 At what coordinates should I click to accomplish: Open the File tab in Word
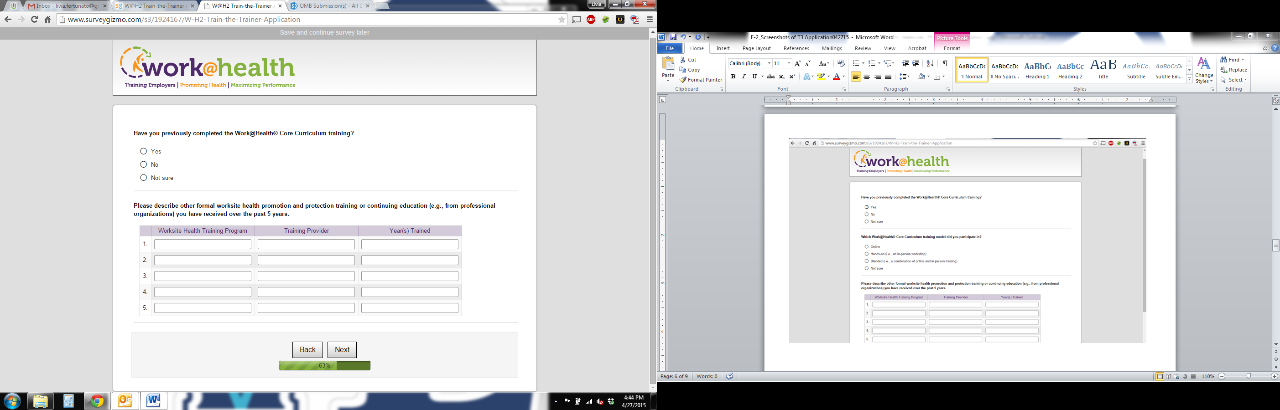[670, 48]
